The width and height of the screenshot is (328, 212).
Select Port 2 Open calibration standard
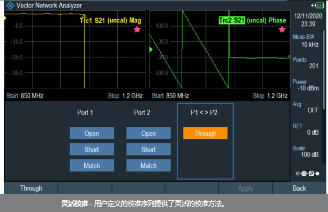click(x=149, y=133)
